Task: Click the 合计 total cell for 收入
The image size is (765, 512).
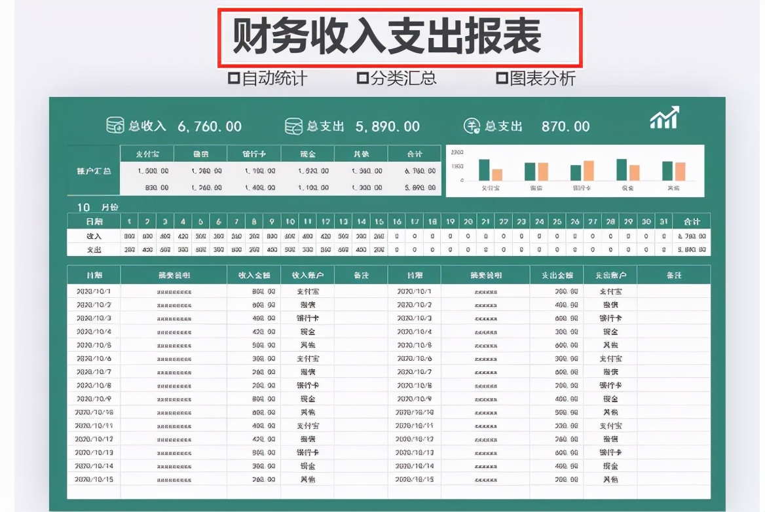Action: [691, 236]
